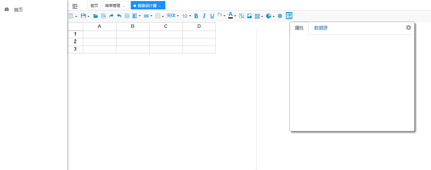Toggle bold formatting

pyautogui.click(x=196, y=16)
